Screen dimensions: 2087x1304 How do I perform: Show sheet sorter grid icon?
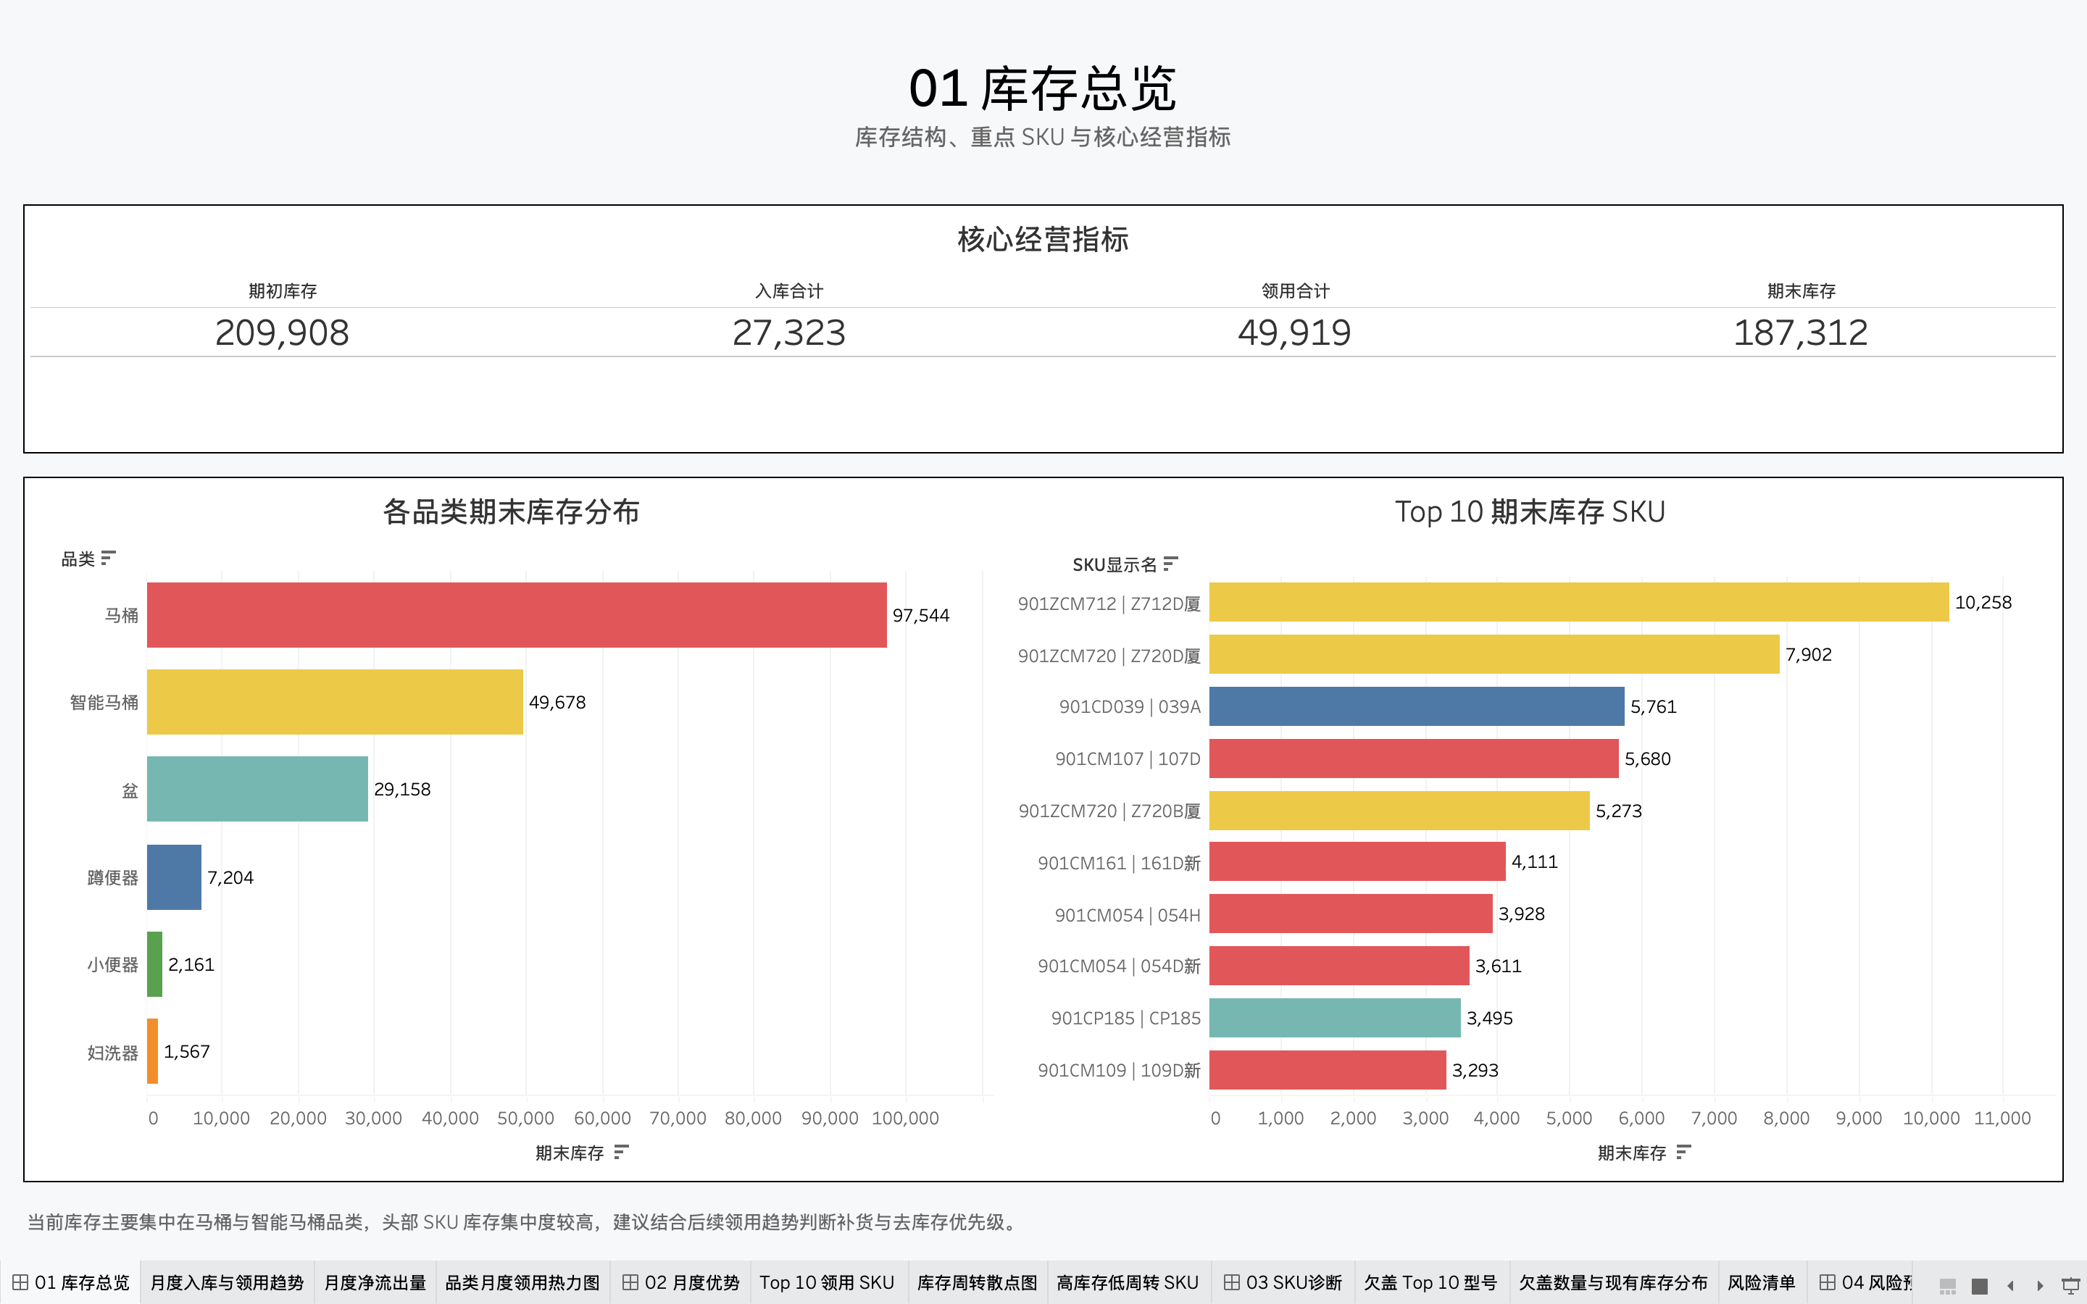1979,1285
